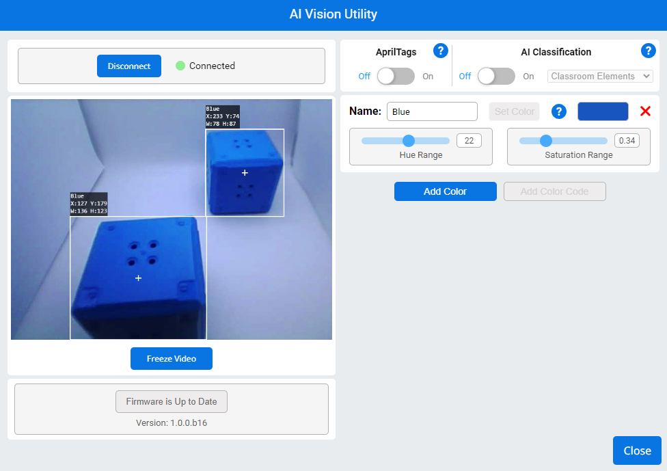667x471 pixels.
Task: Click the green Connected status indicator
Action: pos(180,66)
